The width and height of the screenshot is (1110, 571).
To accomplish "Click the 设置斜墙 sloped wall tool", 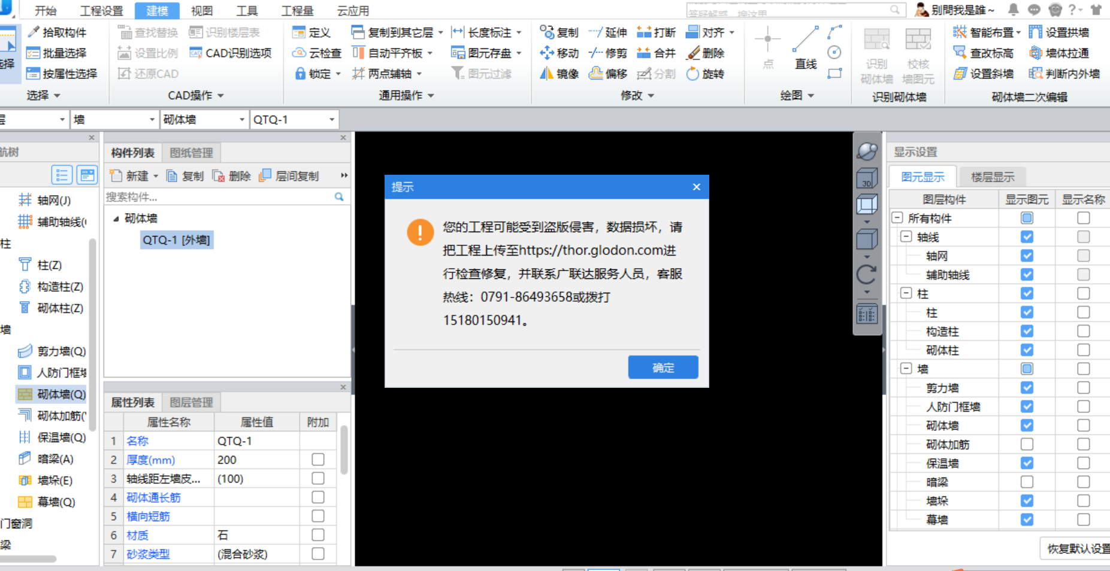I will [x=984, y=74].
